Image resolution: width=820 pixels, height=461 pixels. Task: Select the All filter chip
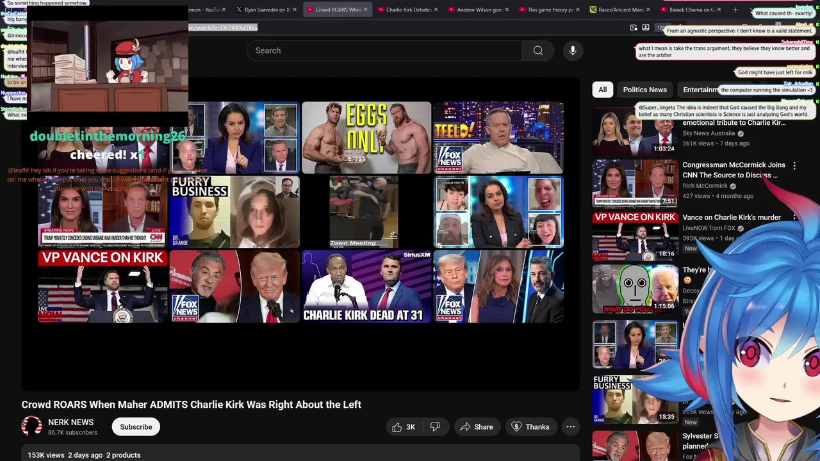point(602,90)
